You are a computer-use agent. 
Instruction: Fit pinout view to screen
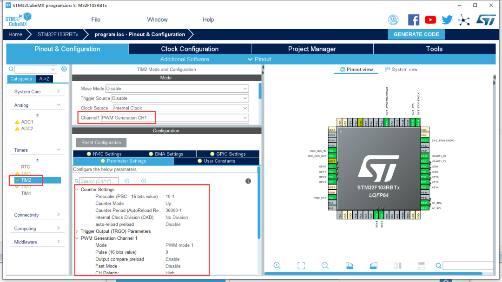click(x=301, y=265)
